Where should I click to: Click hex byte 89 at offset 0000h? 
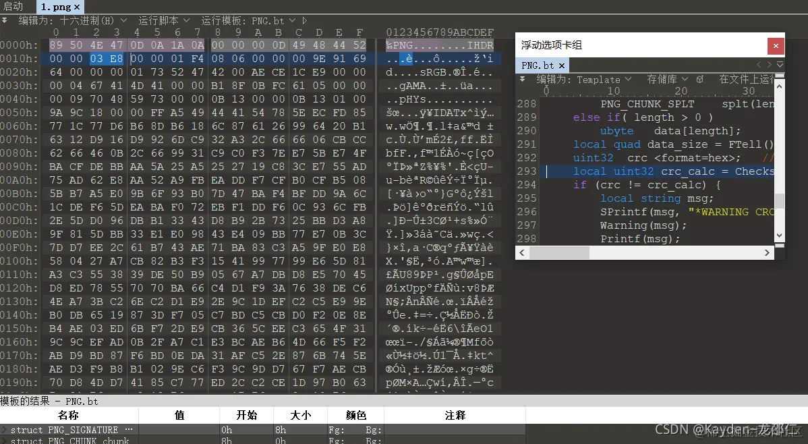pyautogui.click(x=56, y=45)
